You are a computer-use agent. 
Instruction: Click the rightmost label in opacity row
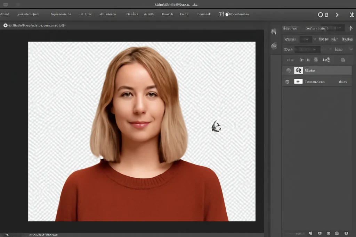tap(347, 40)
